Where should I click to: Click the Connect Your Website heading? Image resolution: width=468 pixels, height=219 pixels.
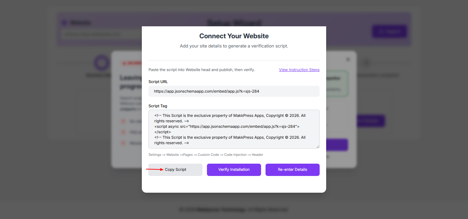(234, 36)
